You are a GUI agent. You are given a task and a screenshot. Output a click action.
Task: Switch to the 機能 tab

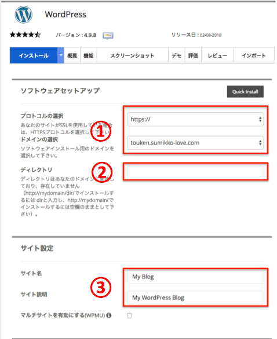(x=88, y=56)
